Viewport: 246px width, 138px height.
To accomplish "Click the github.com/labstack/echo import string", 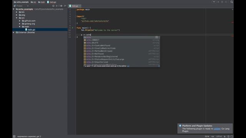I will 95,21.
